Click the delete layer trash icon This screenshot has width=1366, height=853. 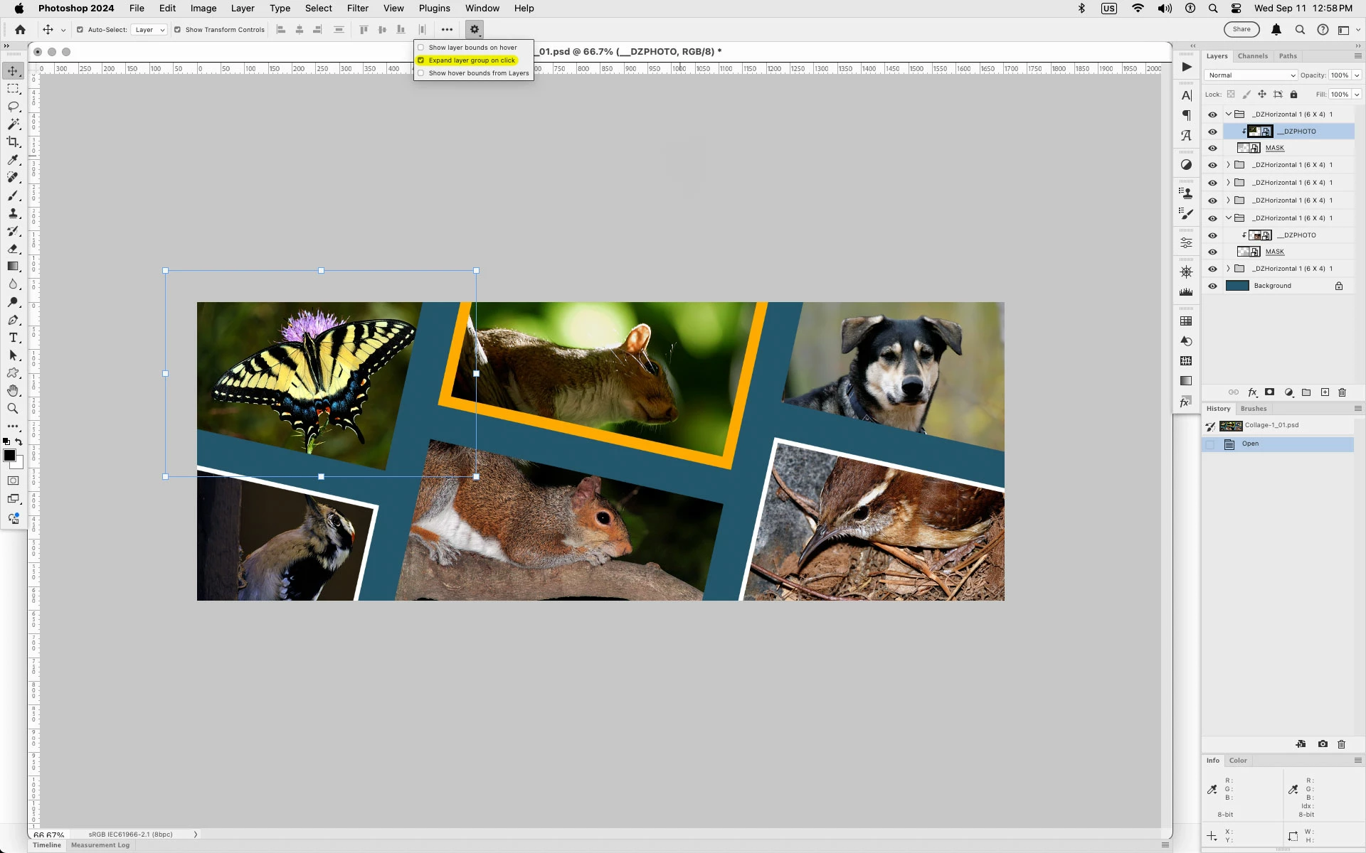click(x=1343, y=392)
